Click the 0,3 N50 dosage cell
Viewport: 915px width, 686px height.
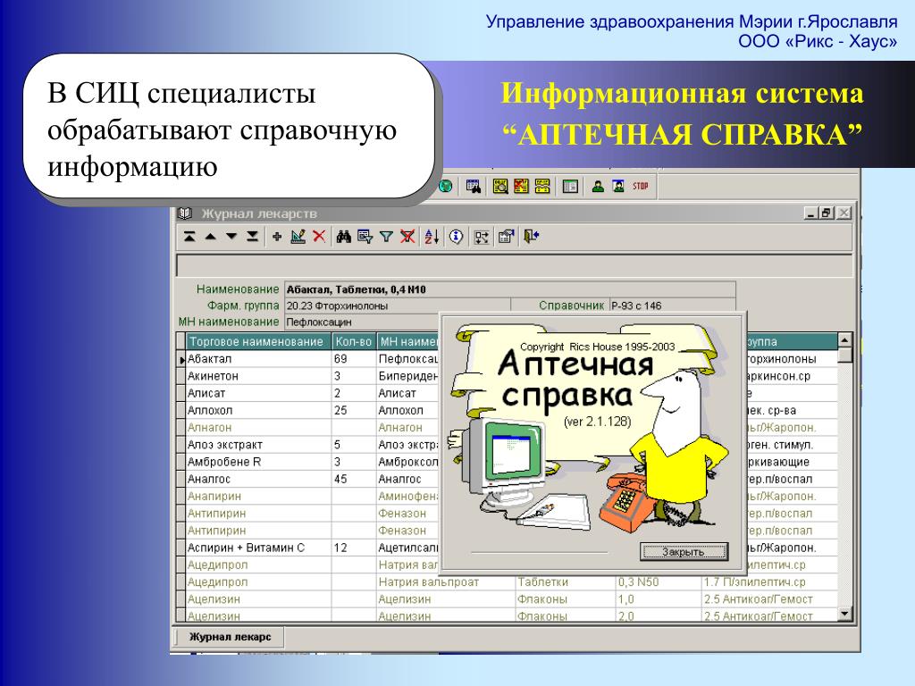click(658, 582)
